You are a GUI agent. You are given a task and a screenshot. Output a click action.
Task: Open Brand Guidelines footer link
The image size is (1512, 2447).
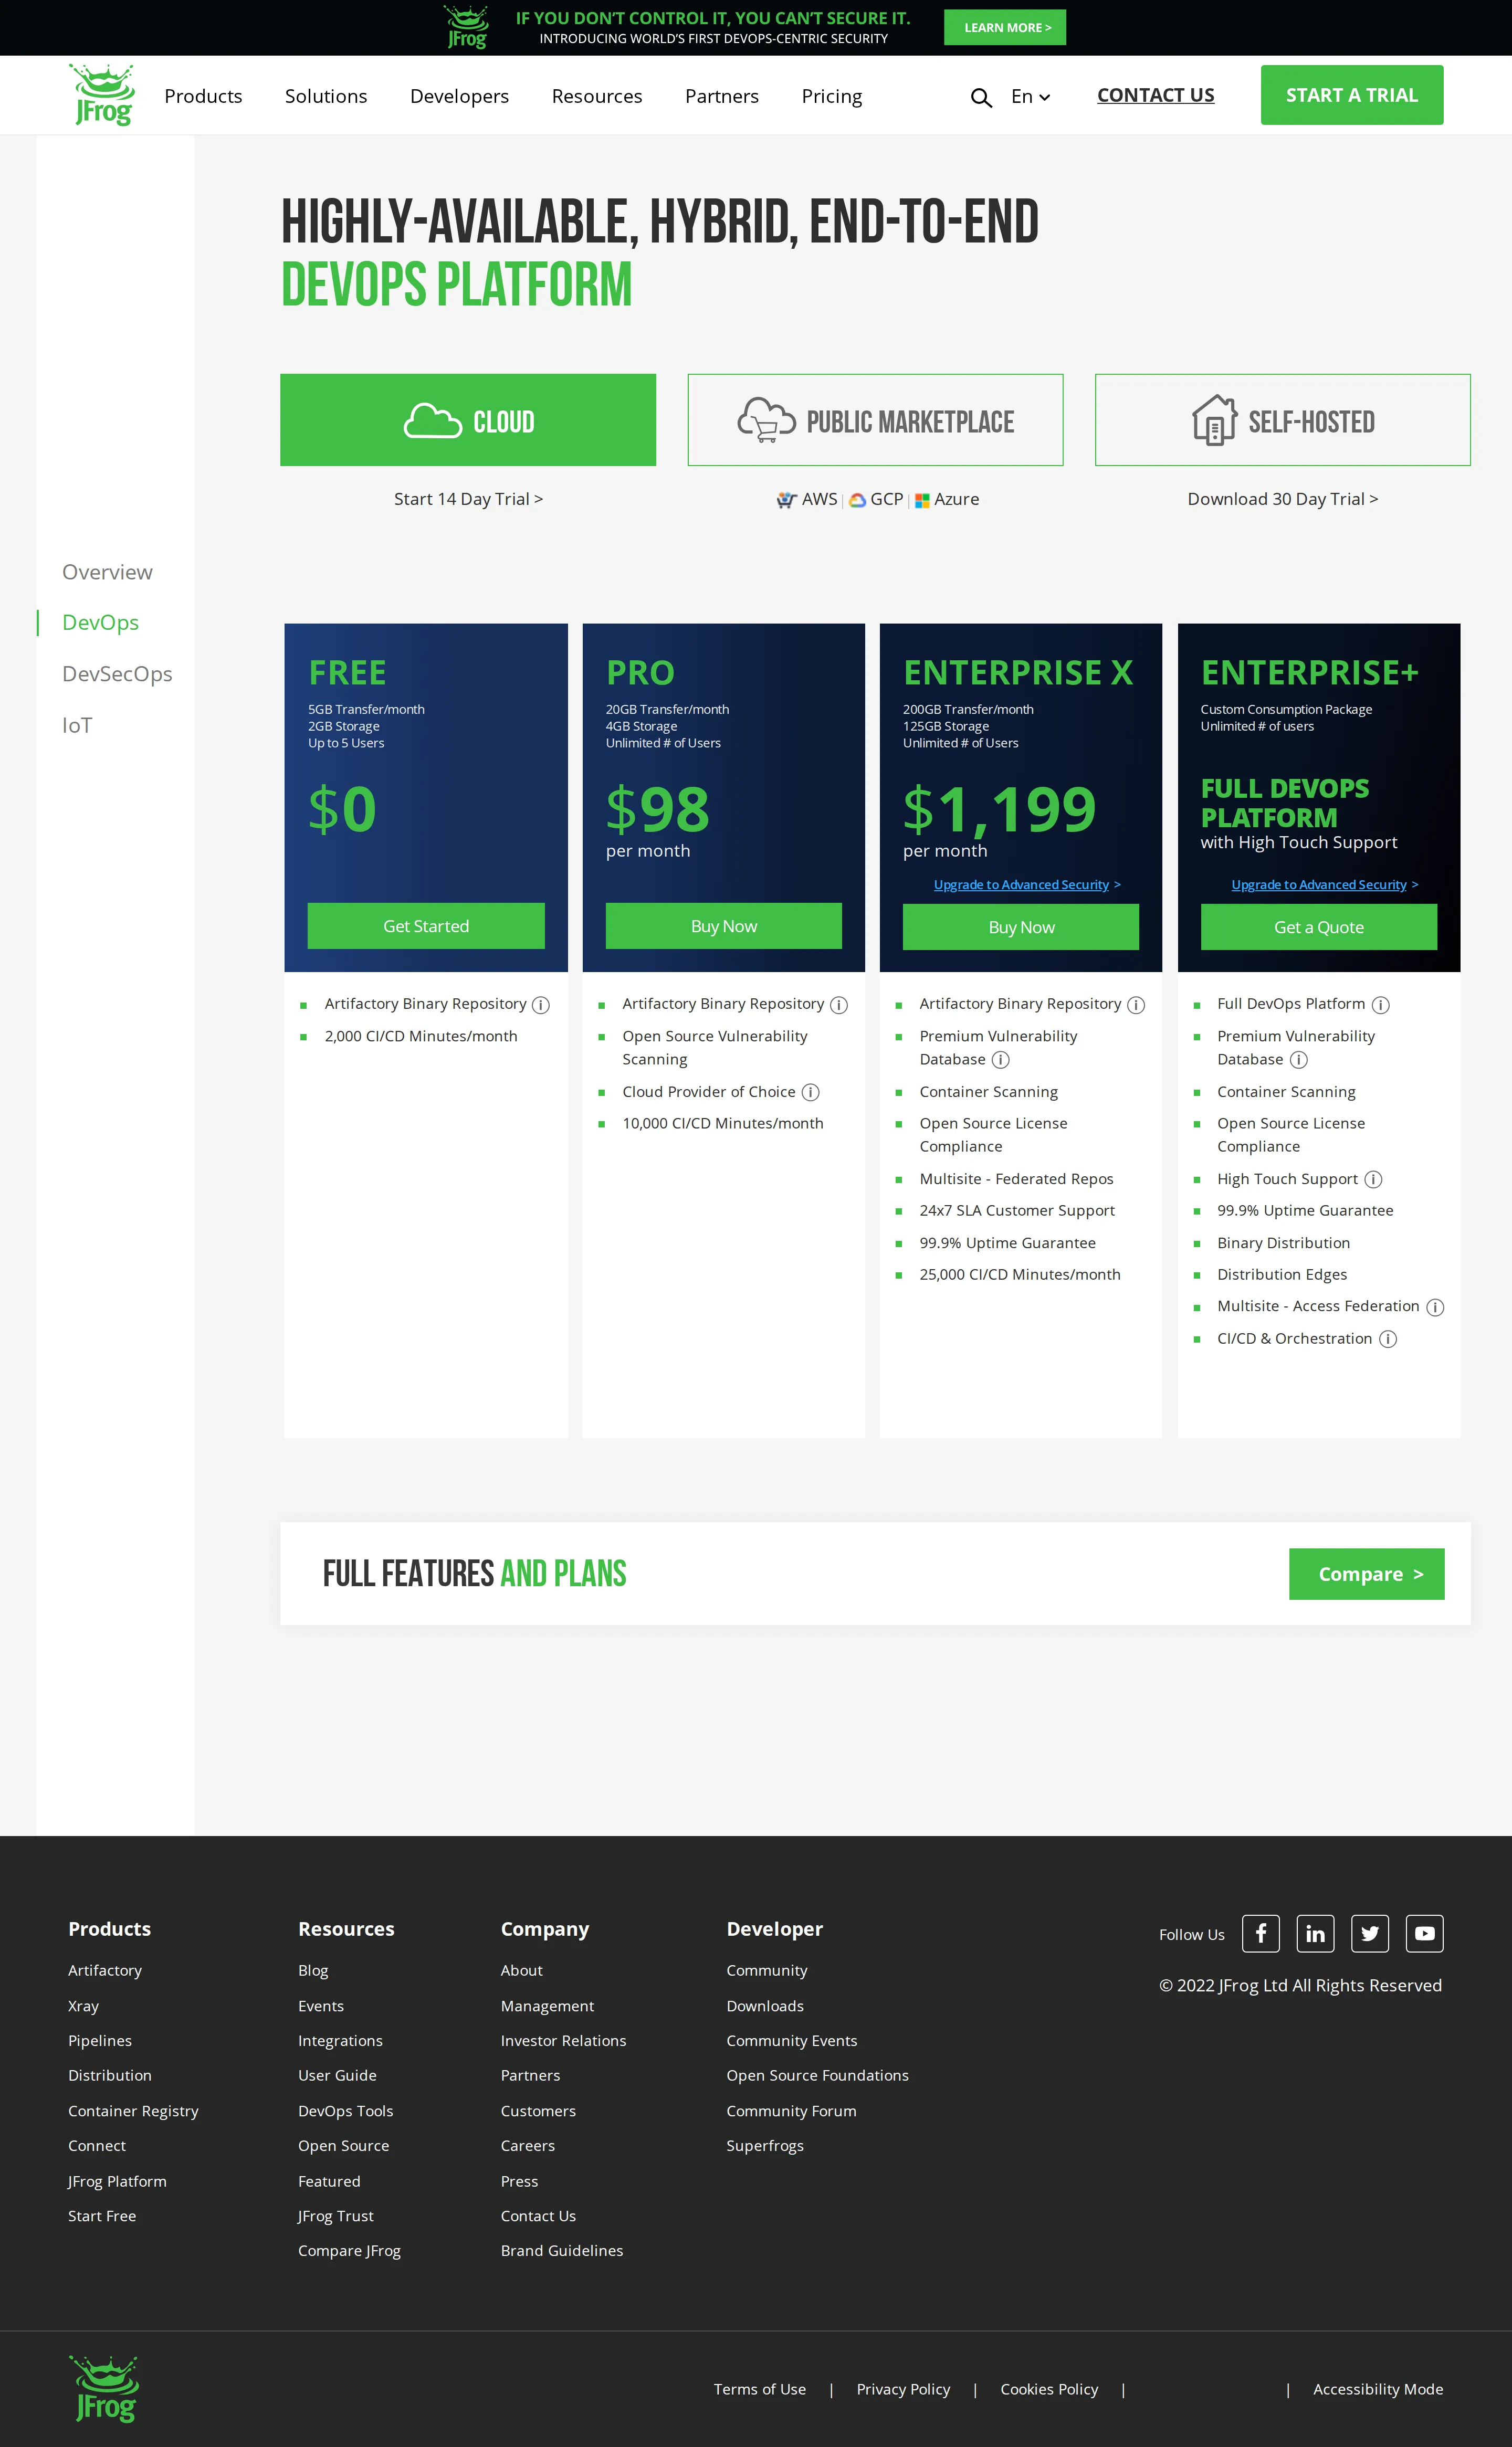click(562, 2250)
